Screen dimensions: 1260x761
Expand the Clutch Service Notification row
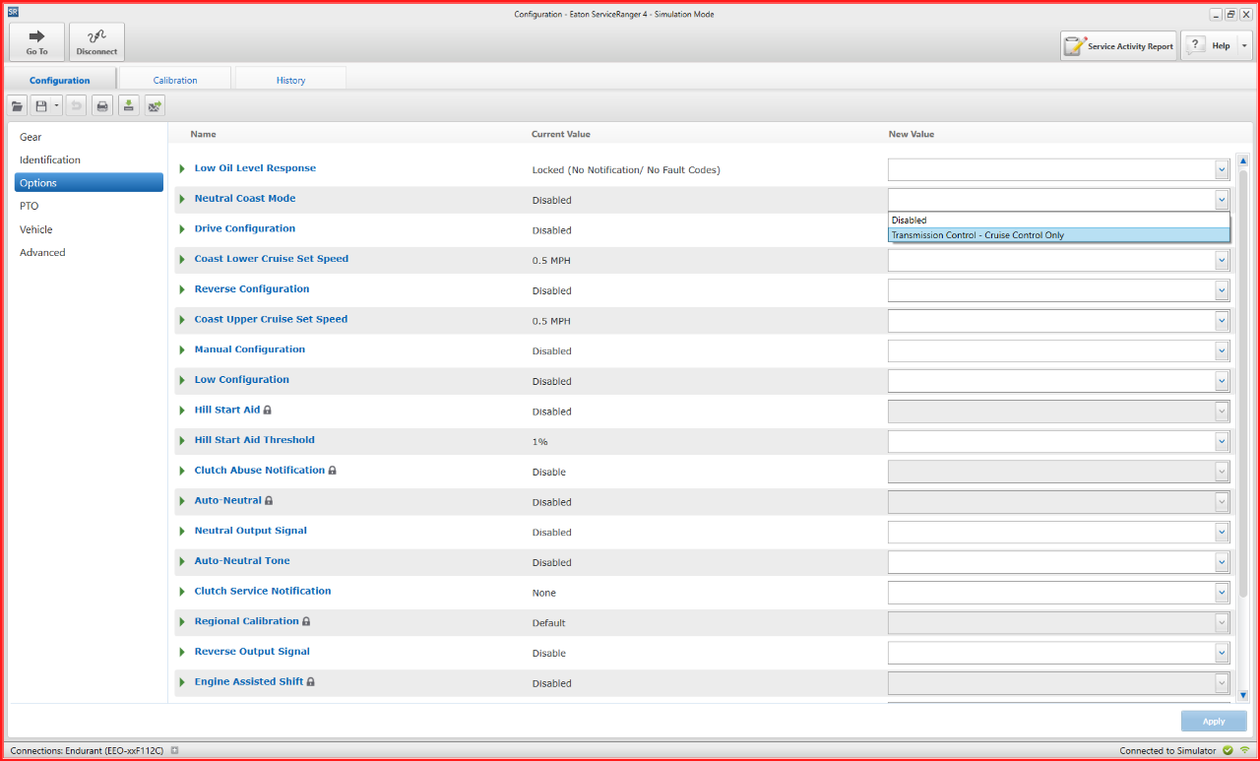tap(182, 592)
